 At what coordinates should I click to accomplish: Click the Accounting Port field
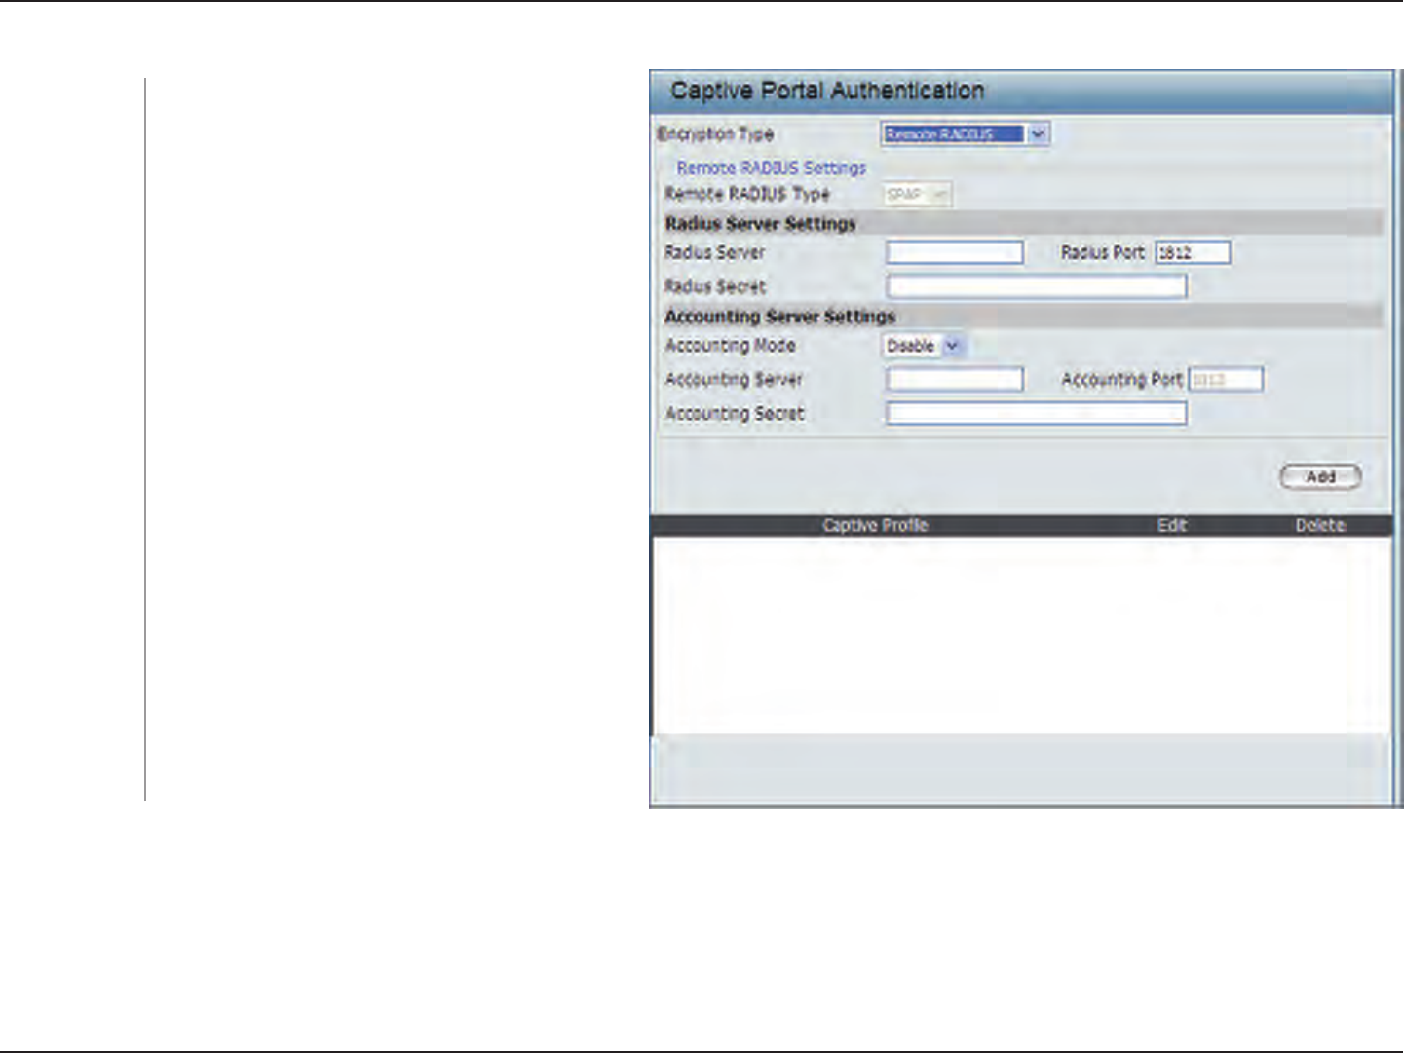[x=1226, y=379]
